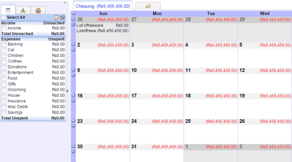The image size is (292, 162).
Task: Click the plus icon for week of 16
Action: [73, 95]
